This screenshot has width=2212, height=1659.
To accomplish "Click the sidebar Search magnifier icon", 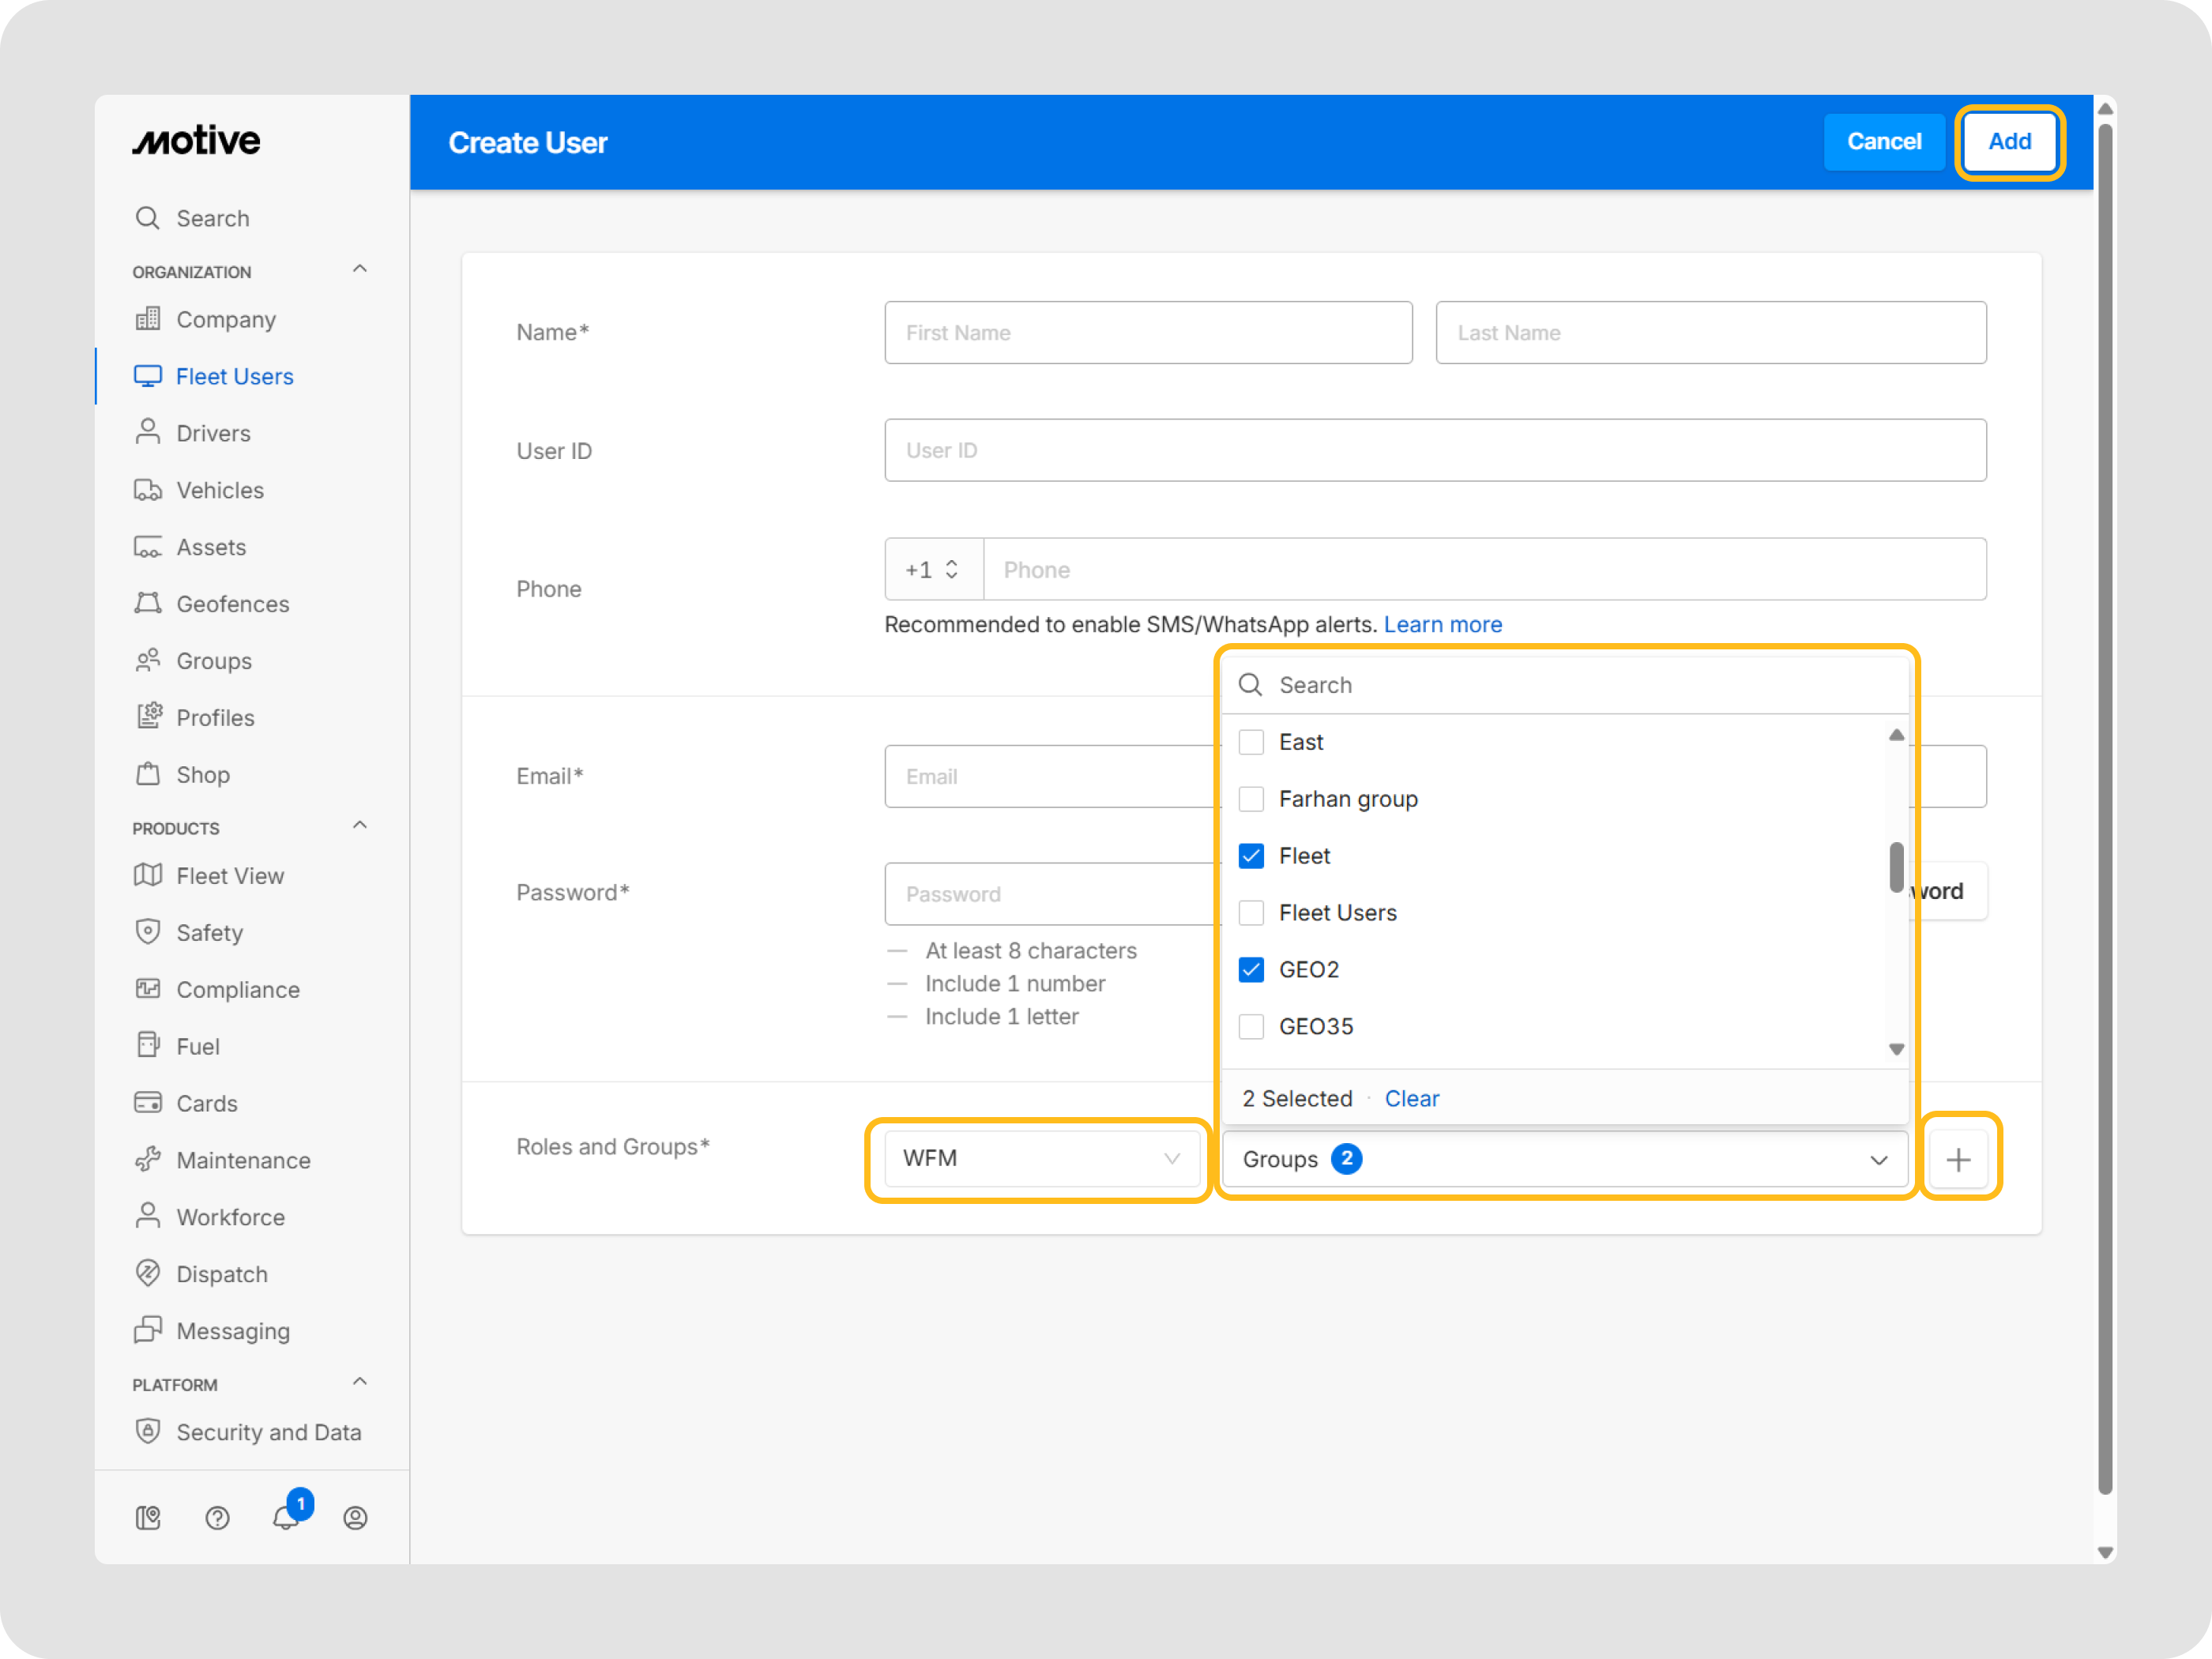I will [x=148, y=218].
